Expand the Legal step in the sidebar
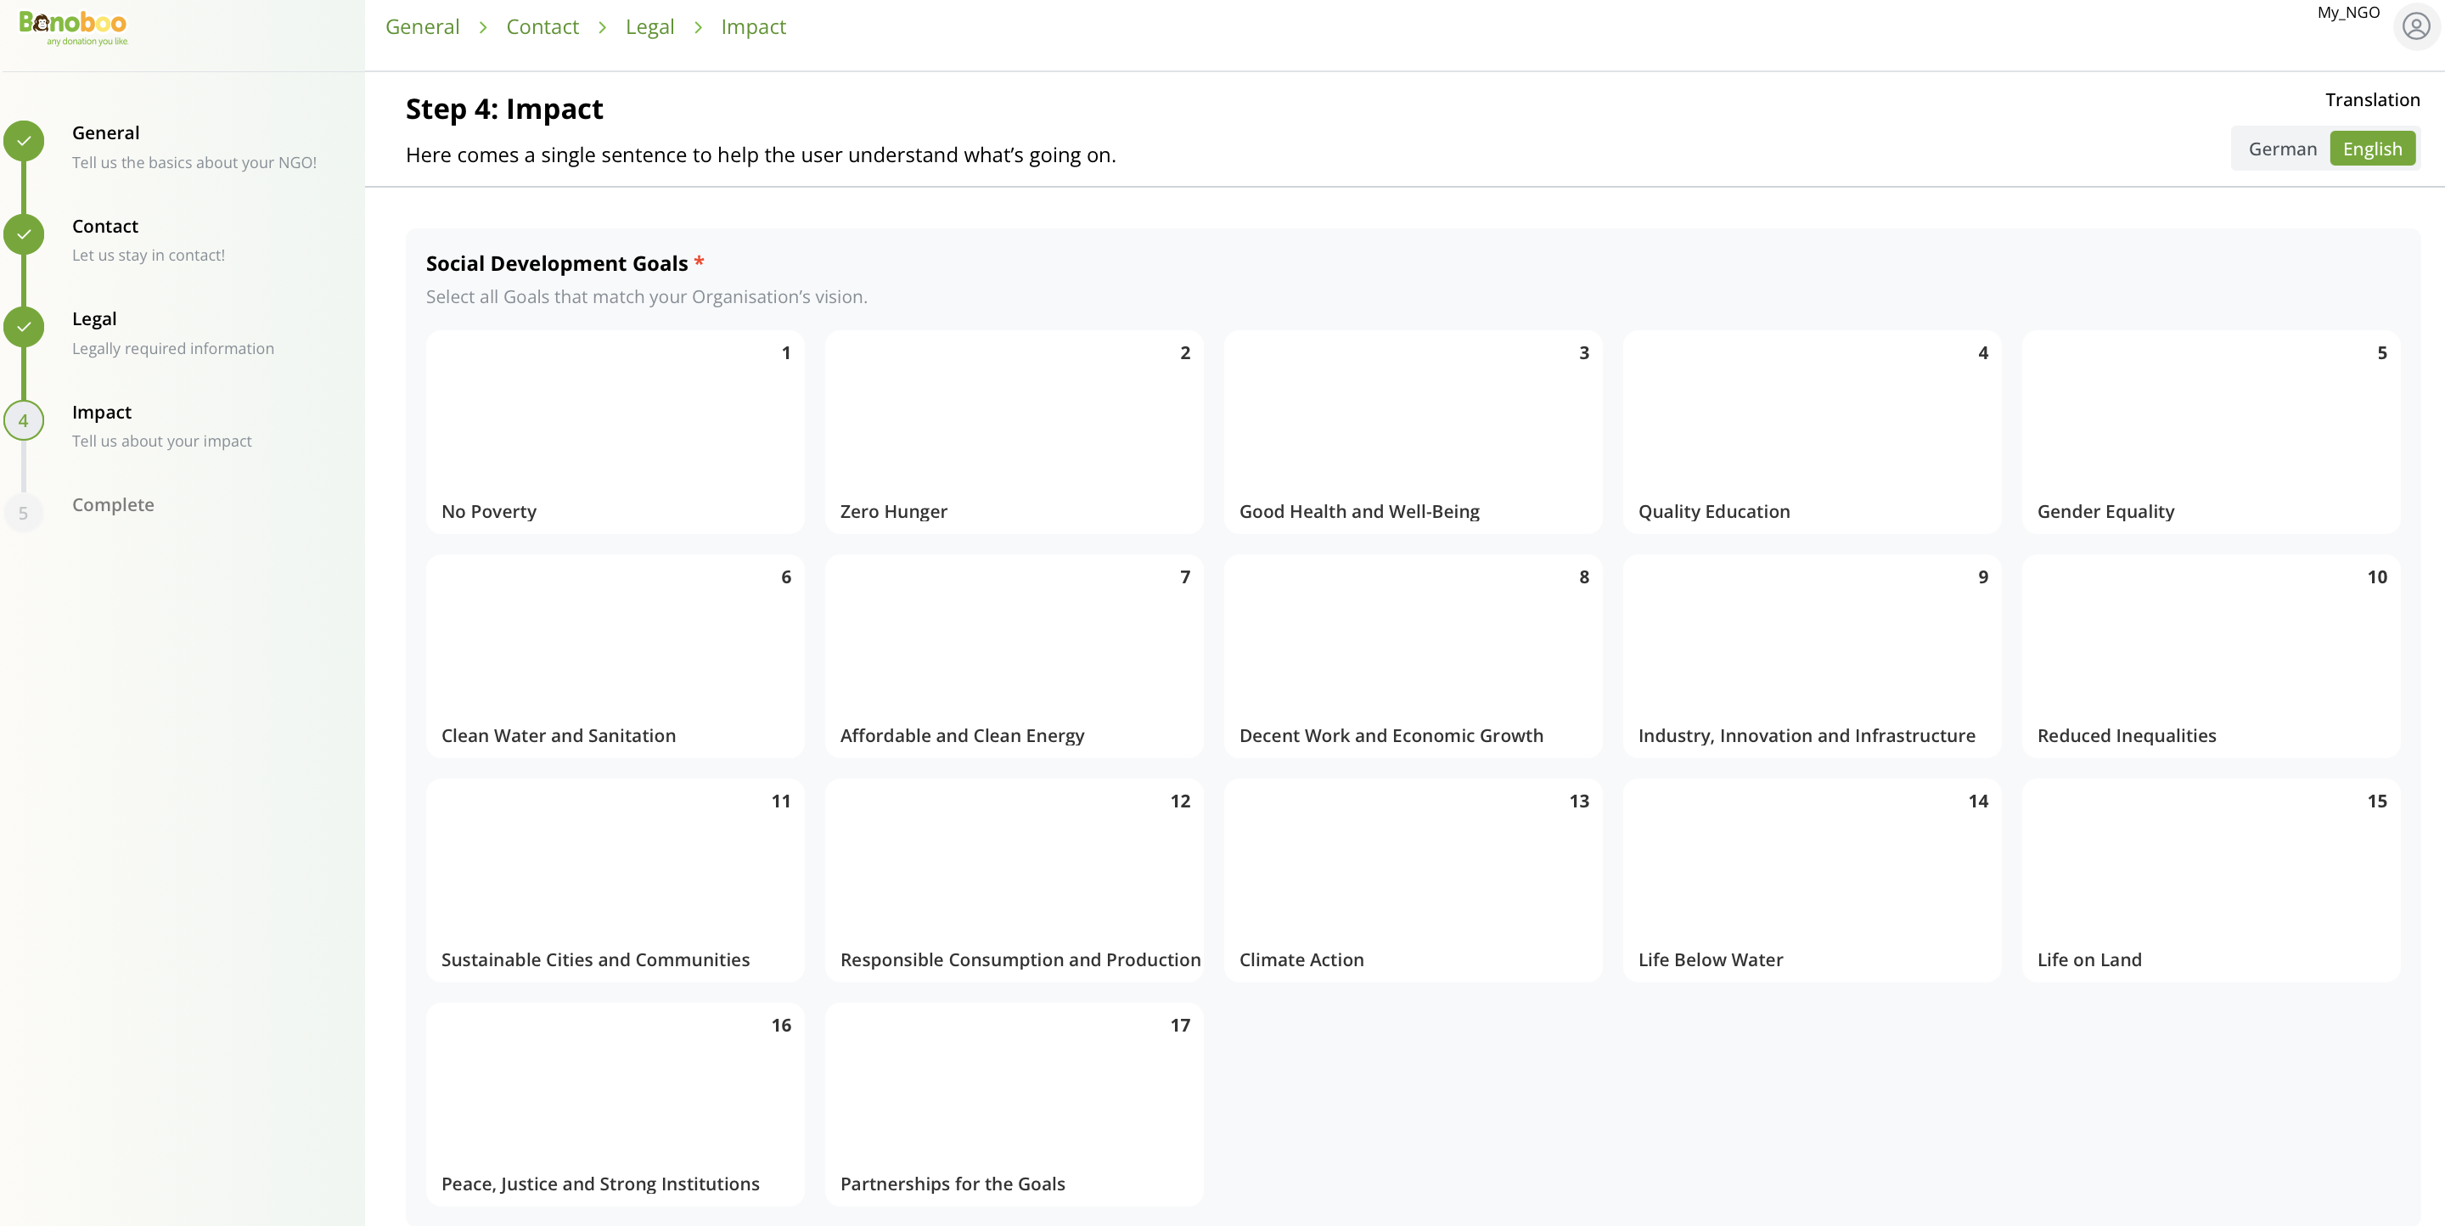This screenshot has height=1226, width=2445. pos(94,318)
